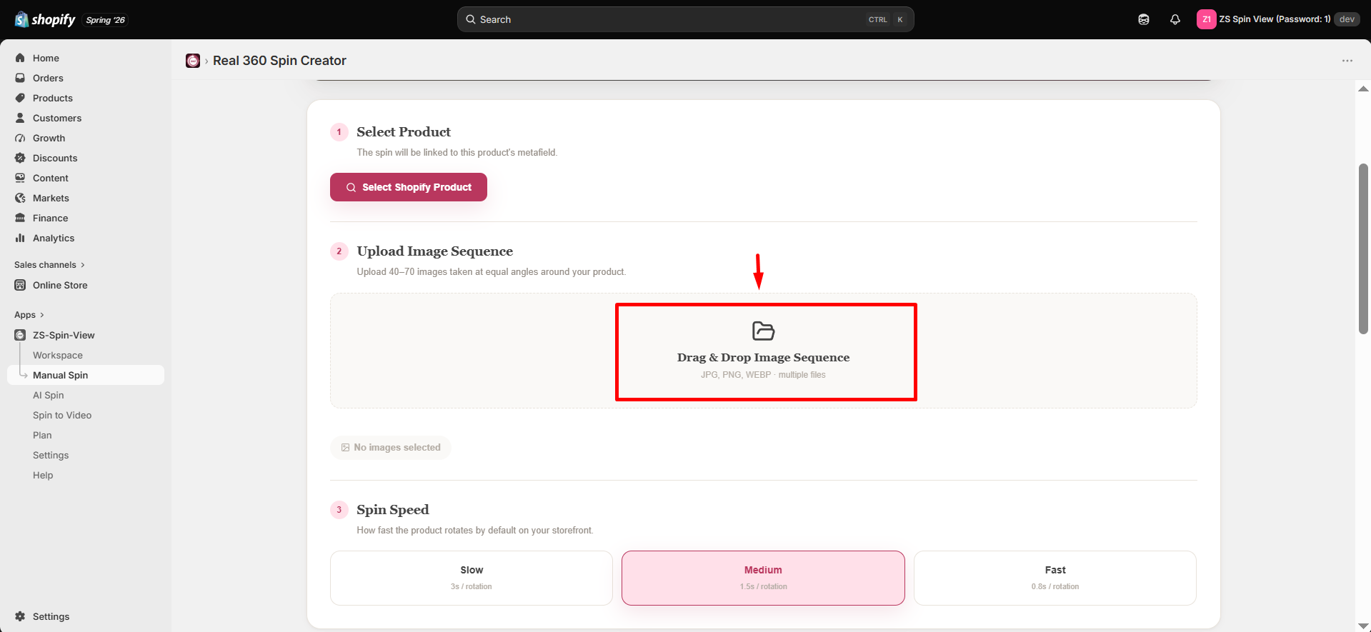Click the Search input field

tap(686, 19)
